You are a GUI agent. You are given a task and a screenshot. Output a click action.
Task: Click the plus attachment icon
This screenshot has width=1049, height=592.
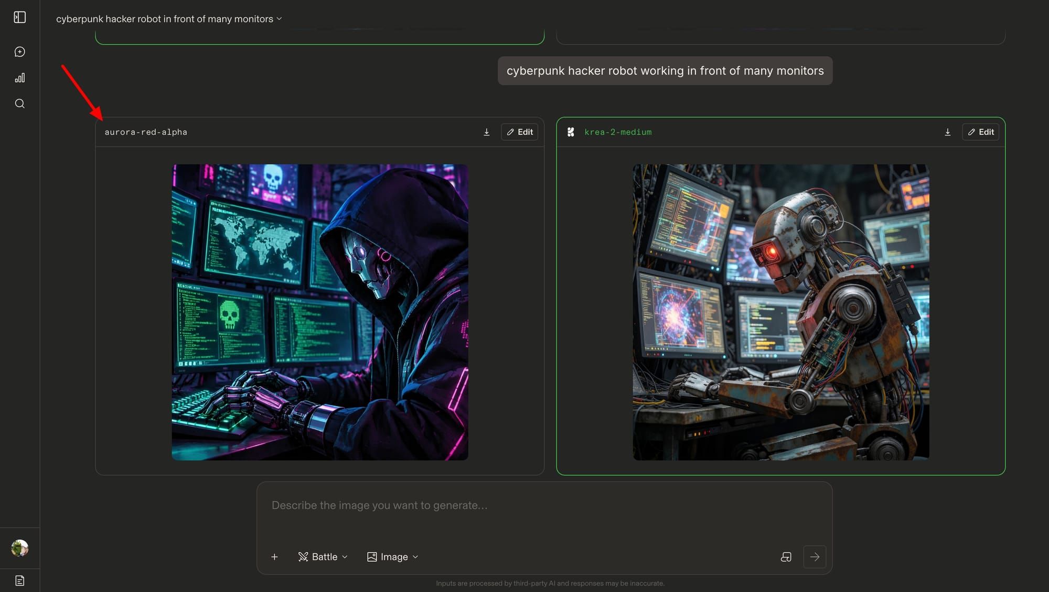click(274, 557)
